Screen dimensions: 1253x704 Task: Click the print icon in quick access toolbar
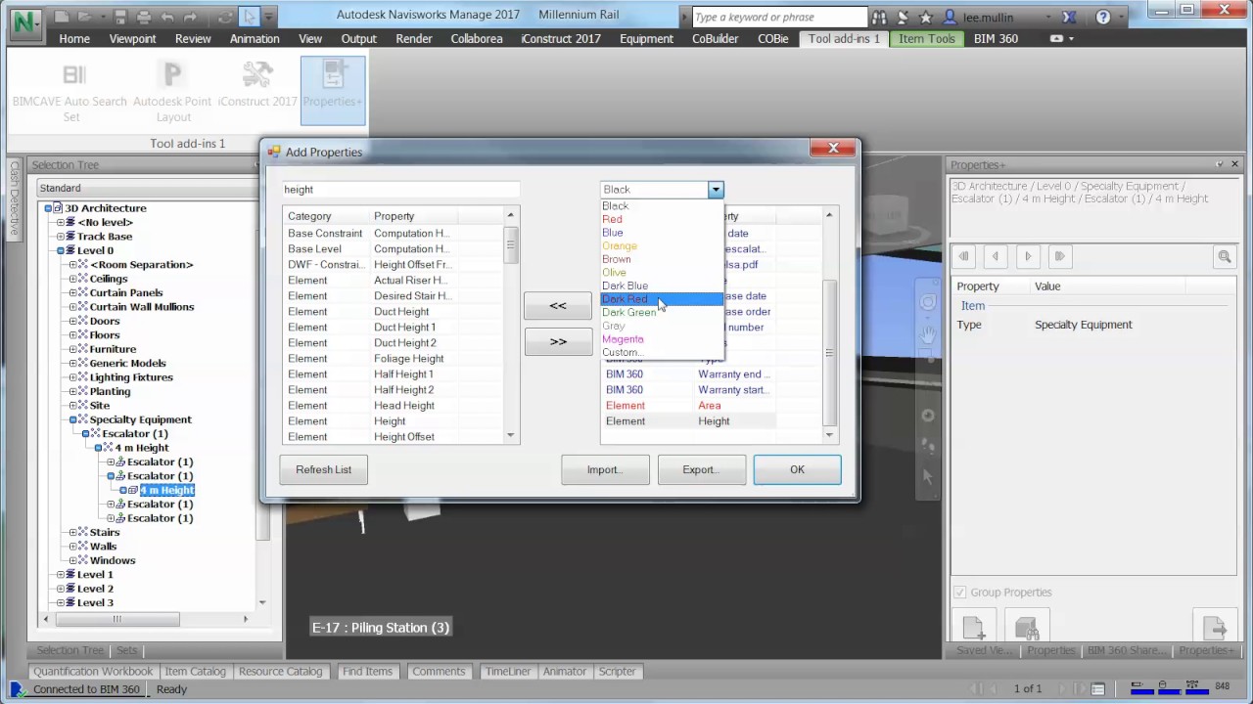144,17
